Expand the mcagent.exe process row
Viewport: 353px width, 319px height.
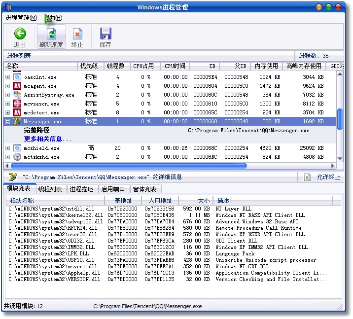tap(8, 86)
